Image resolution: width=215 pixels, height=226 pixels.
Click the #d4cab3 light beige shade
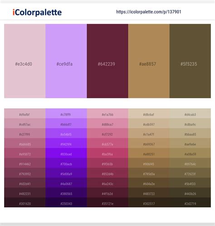click(x=190, y=114)
